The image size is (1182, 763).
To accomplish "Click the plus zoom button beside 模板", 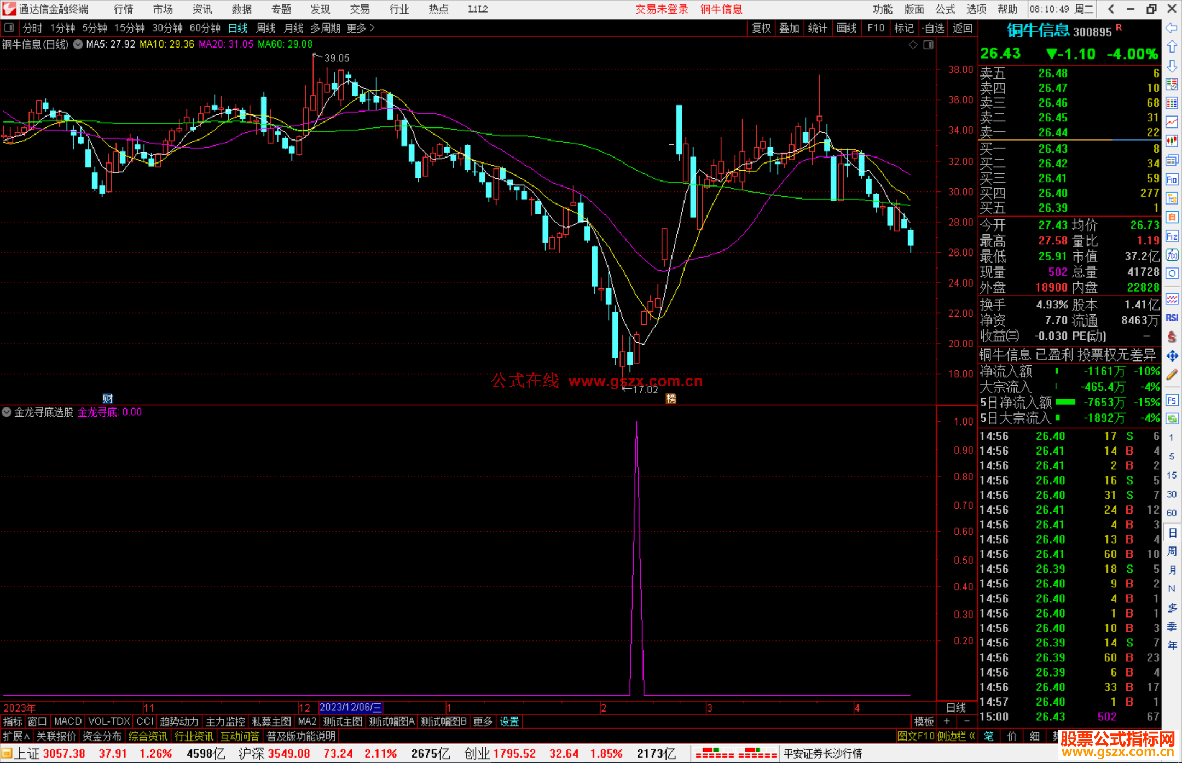I will [x=947, y=721].
